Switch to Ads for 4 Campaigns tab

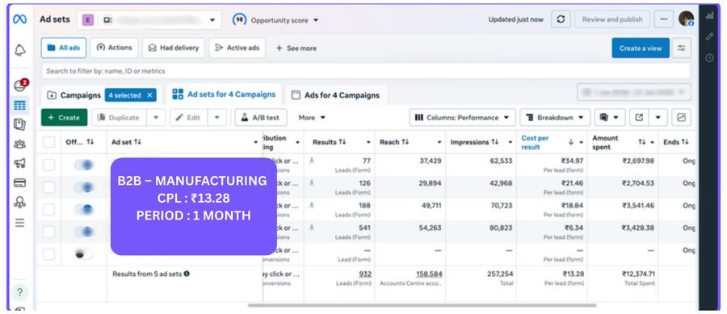tap(336, 95)
